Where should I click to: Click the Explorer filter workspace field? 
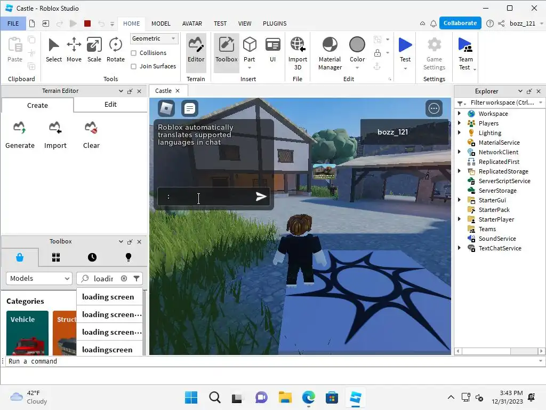coord(502,102)
